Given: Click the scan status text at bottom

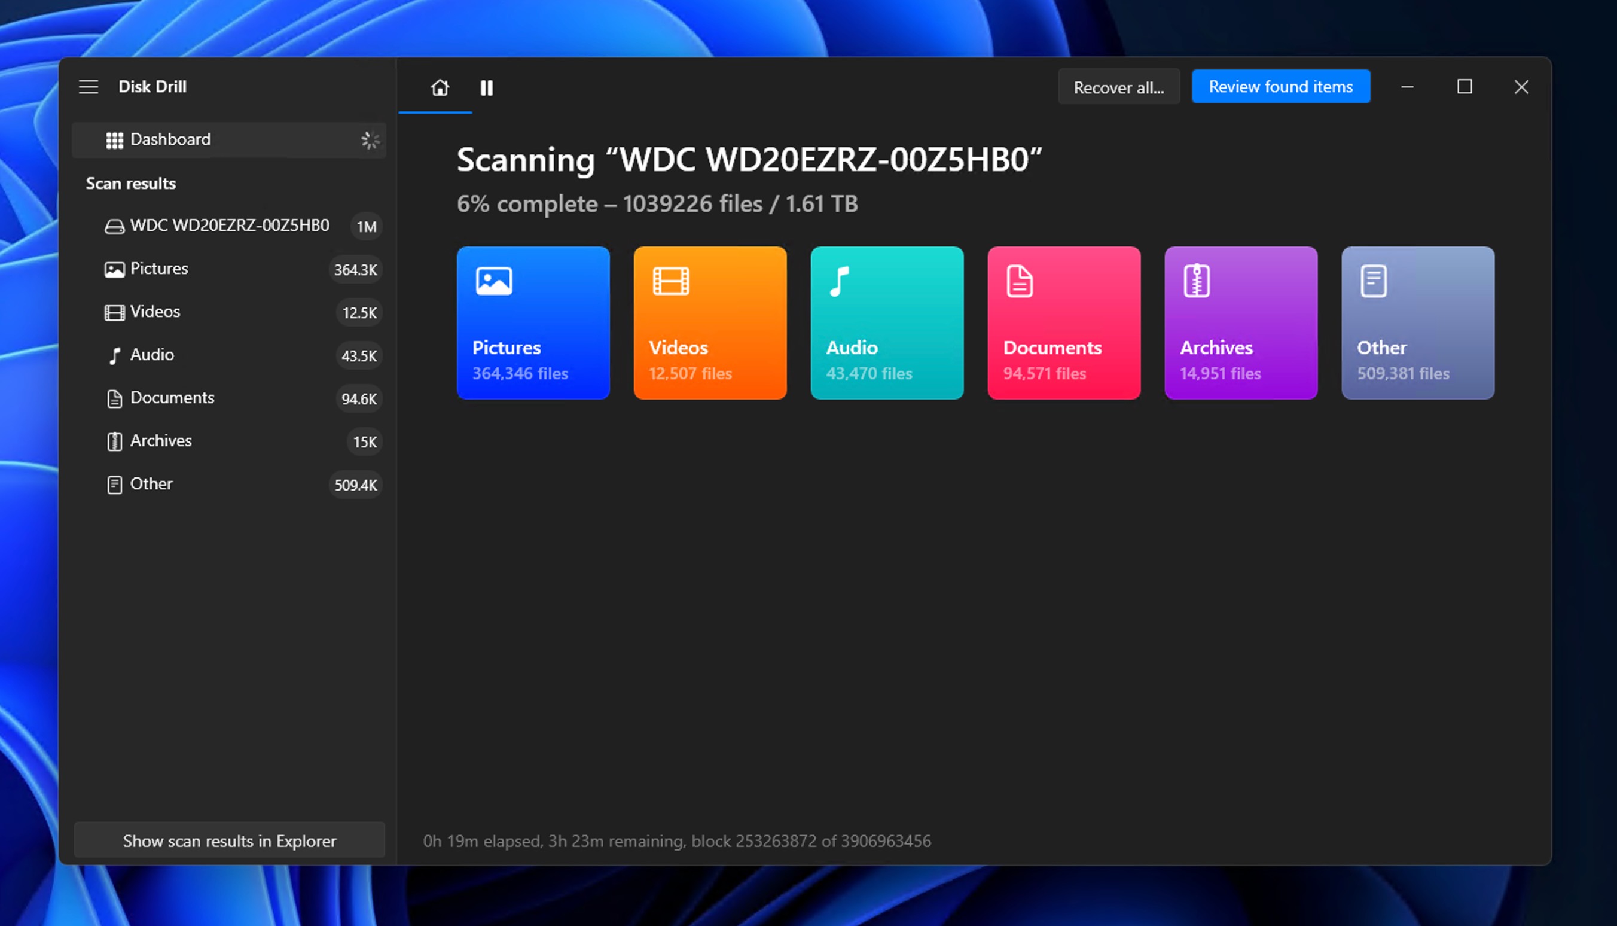Looking at the screenshot, I should pyautogui.click(x=677, y=841).
